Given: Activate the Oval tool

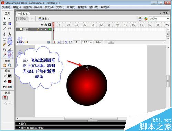Looking at the screenshot, I should (x=4, y=39).
